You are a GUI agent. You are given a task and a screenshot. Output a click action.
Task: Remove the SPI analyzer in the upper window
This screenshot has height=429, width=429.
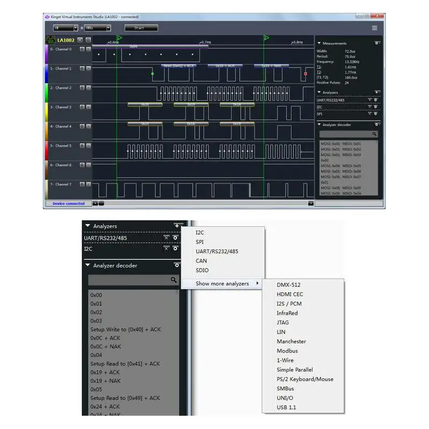(x=369, y=114)
